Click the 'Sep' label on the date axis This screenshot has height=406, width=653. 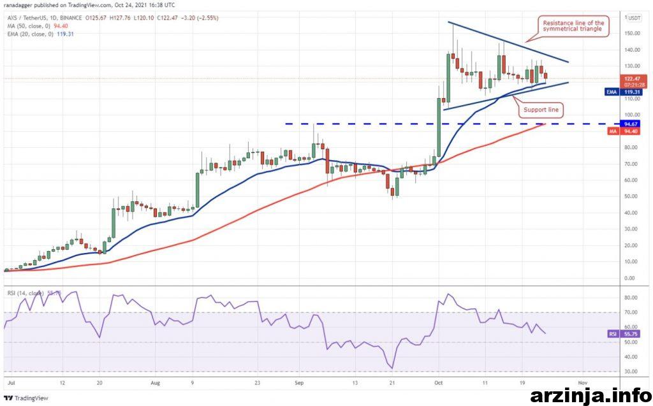299,383
